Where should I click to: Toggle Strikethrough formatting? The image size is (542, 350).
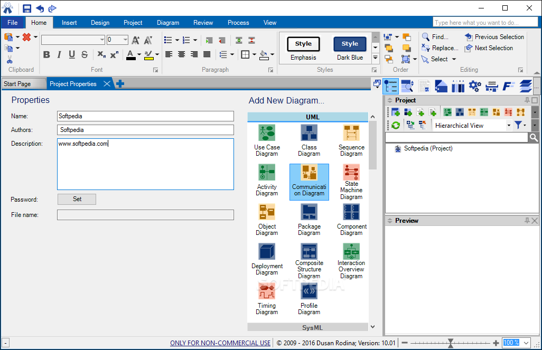point(85,54)
